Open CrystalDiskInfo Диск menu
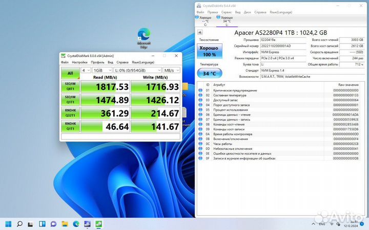Viewport: 369px width, 230px height. point(247,12)
